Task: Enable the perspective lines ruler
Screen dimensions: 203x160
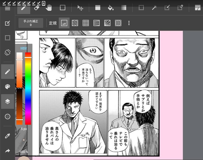Action: click(x=97, y=23)
